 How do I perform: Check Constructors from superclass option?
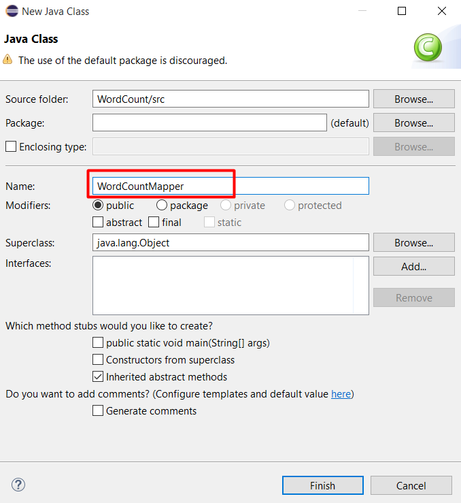pyautogui.click(x=98, y=360)
